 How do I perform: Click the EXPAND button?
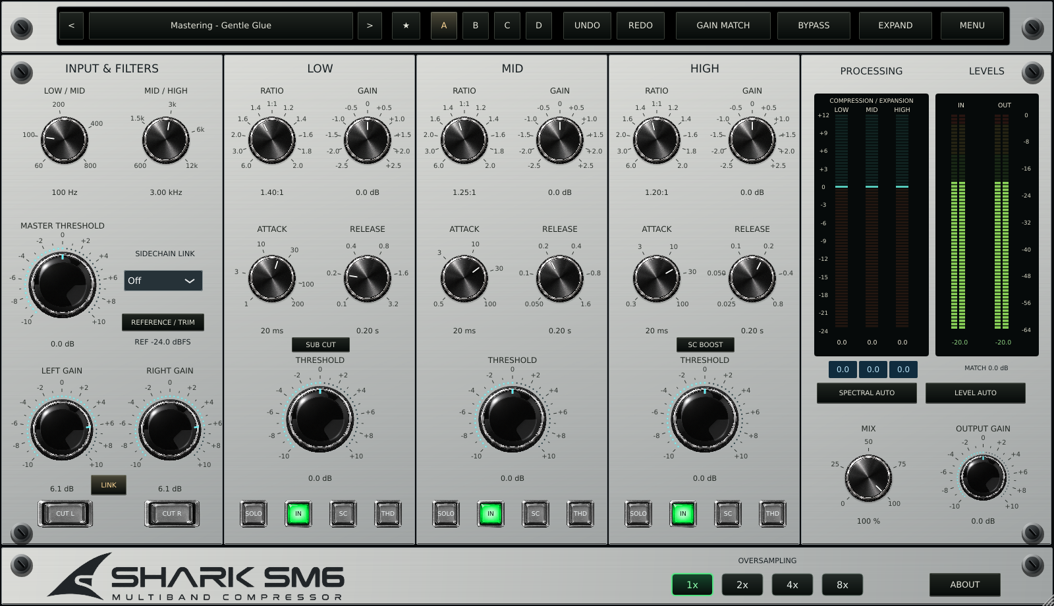895,26
